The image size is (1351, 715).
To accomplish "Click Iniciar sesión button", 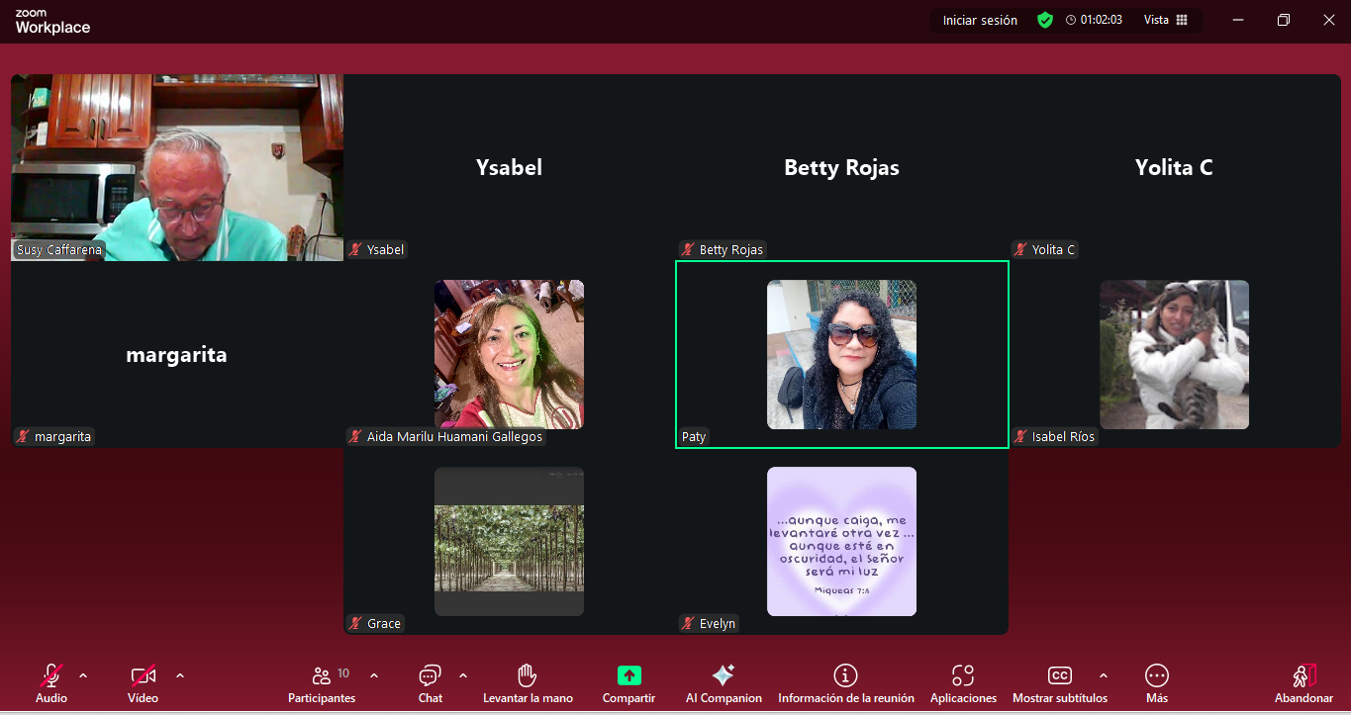I will 980,20.
